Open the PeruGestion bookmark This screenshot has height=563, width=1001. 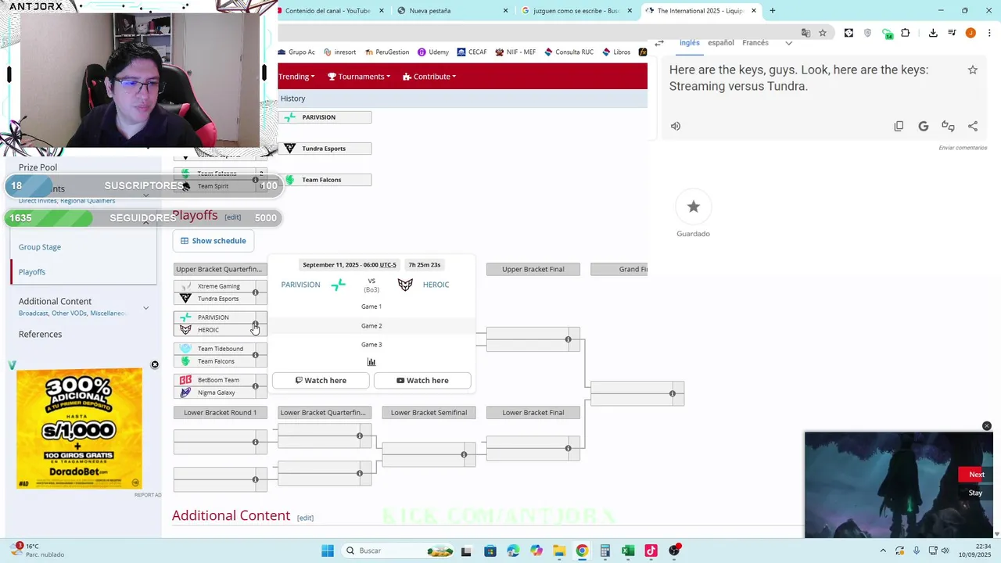point(386,52)
